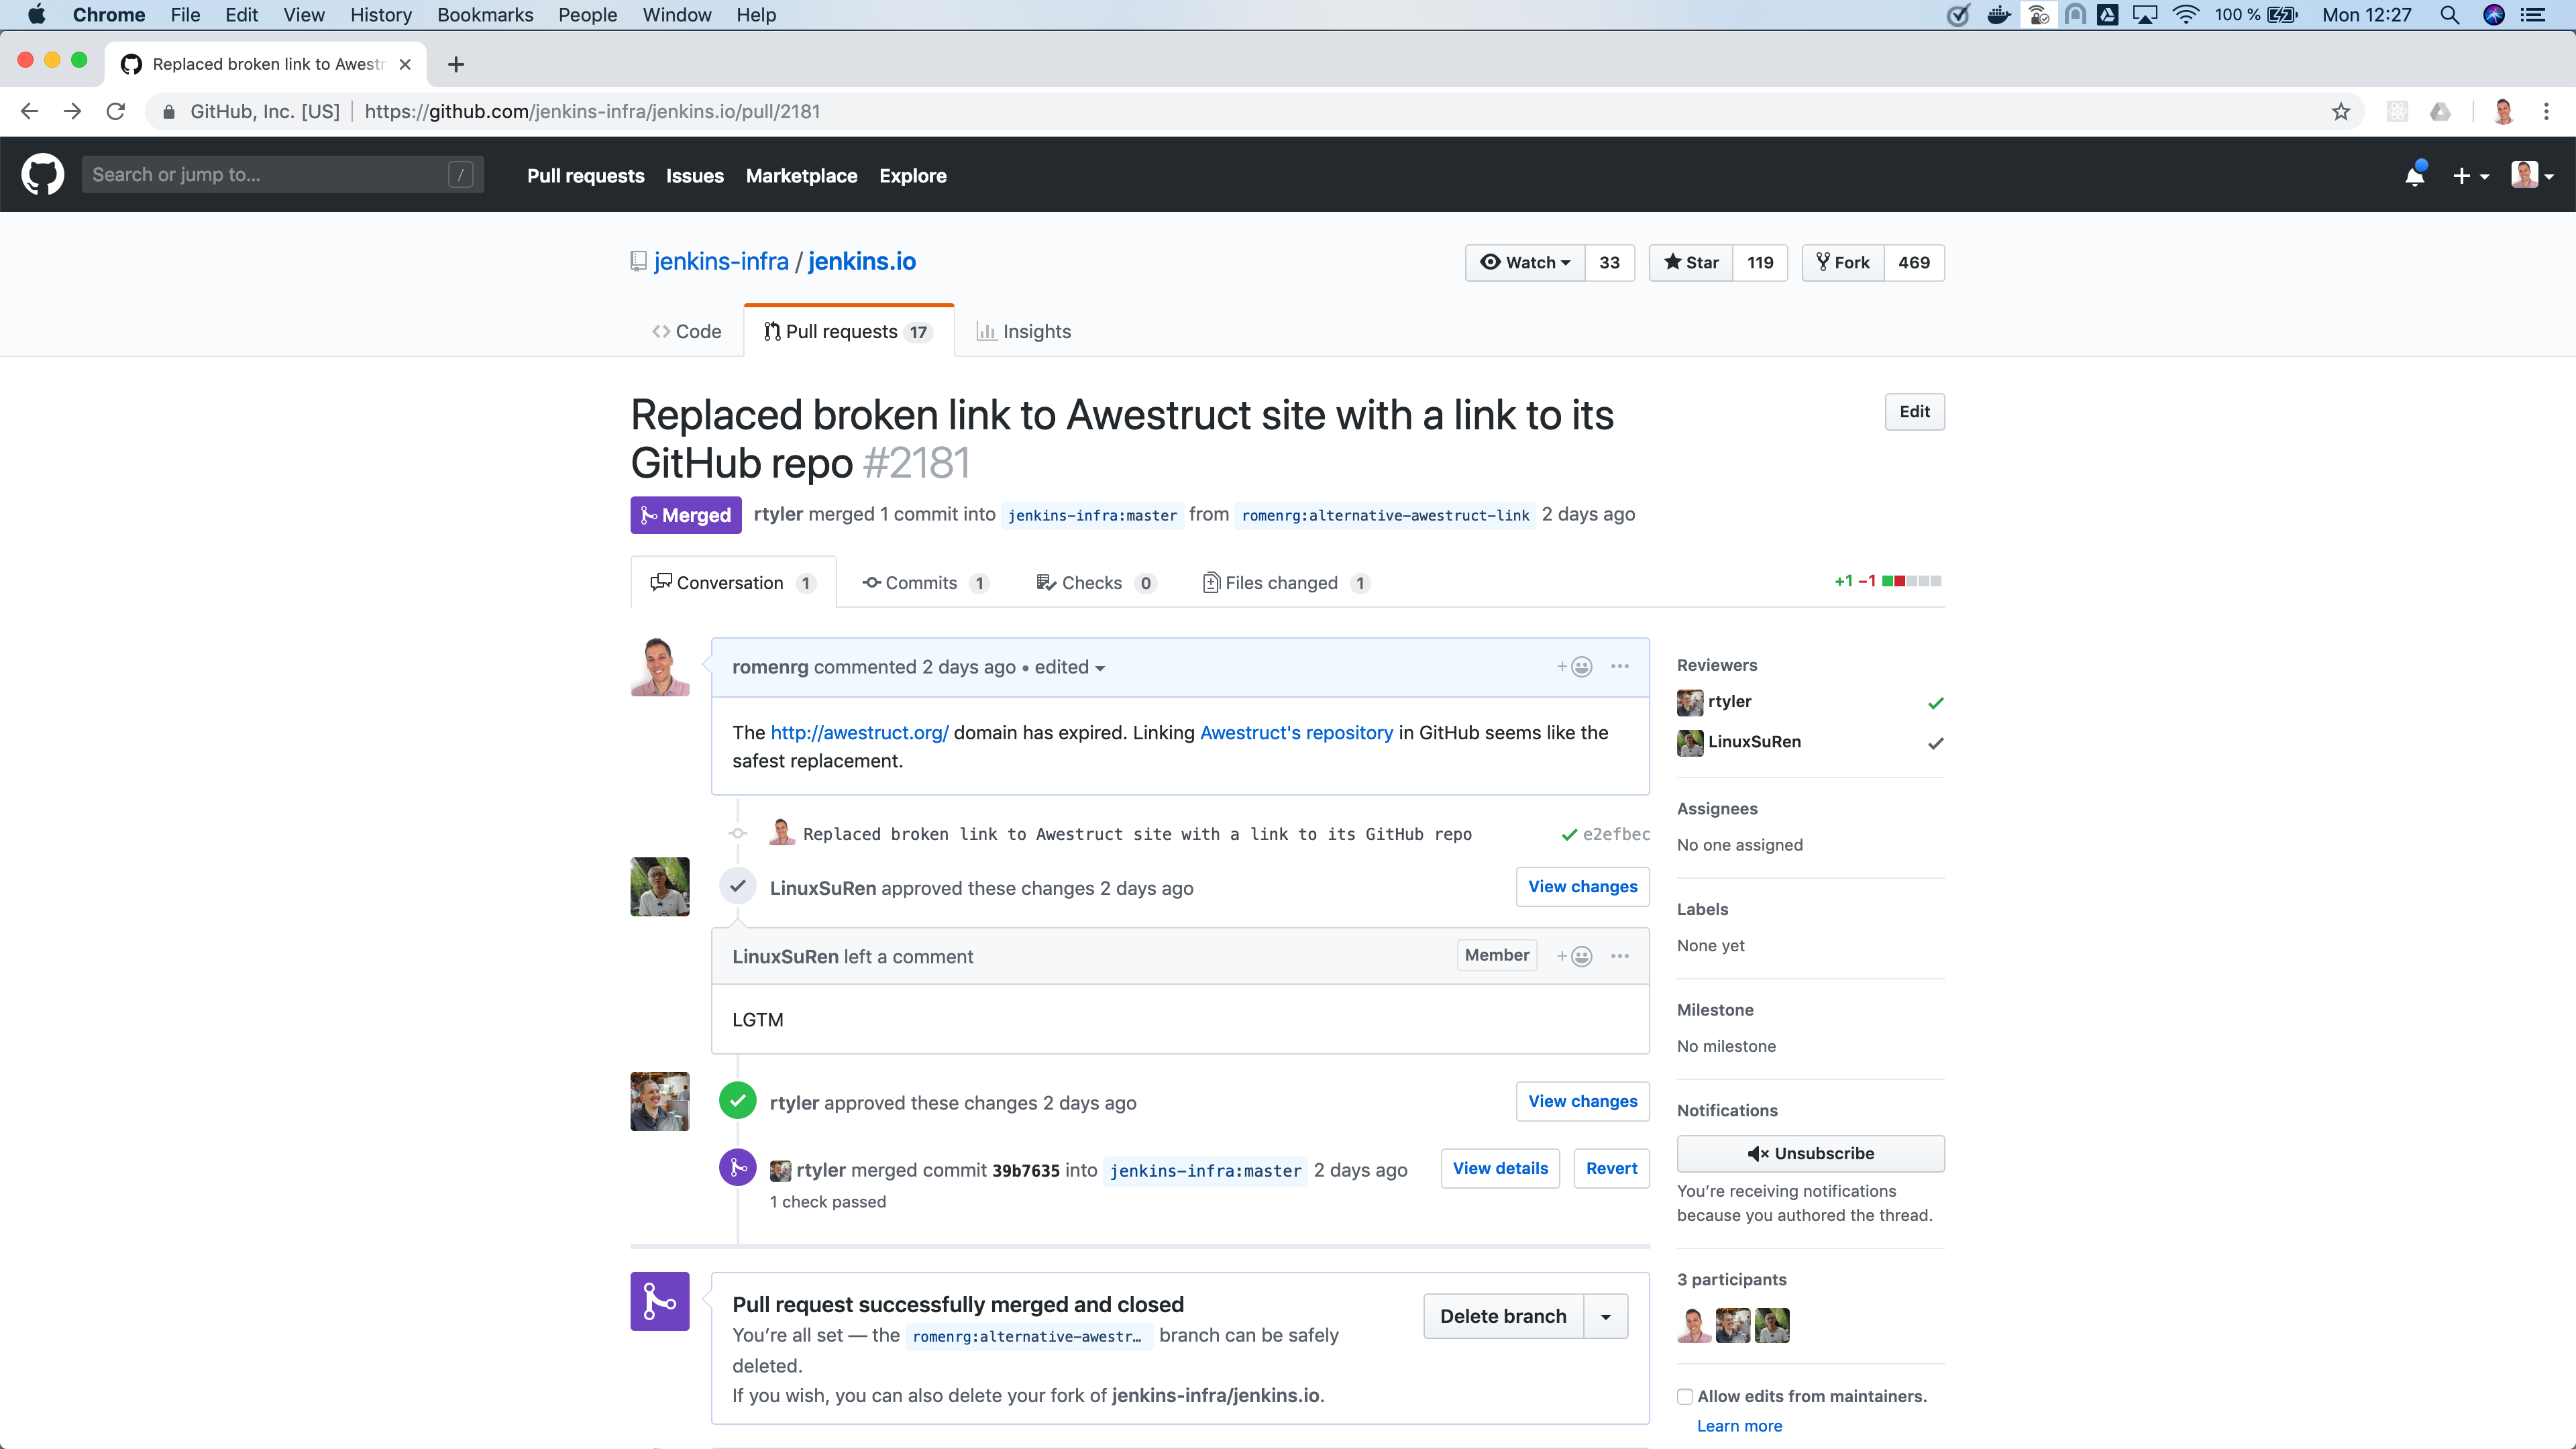Image resolution: width=2576 pixels, height=1449 pixels.
Task: Click the Delete branch button
Action: click(x=1503, y=1316)
